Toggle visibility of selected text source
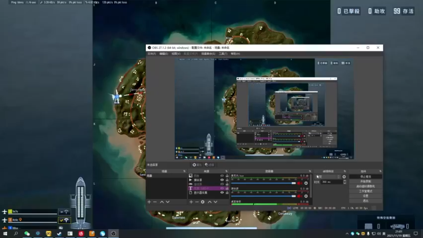The height and width of the screenshot is (238, 423). coord(222,188)
